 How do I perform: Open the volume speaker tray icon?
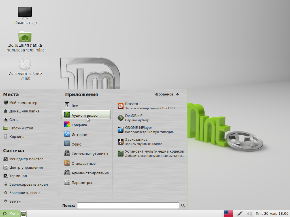249,214
